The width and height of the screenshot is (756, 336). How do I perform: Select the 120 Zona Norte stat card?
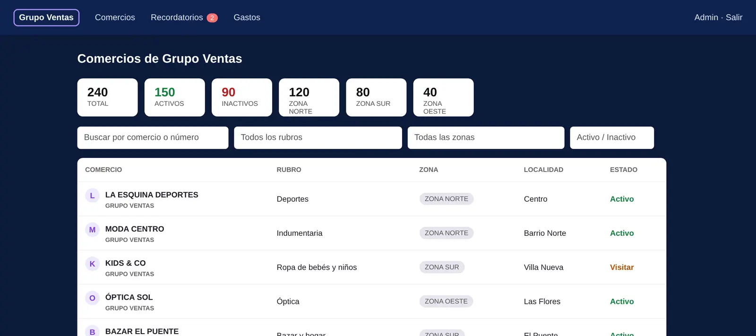click(309, 97)
